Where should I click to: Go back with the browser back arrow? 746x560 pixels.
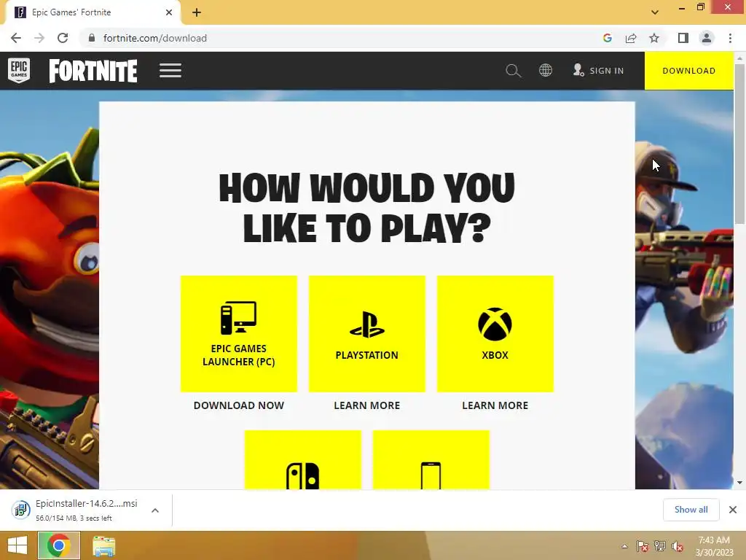coord(16,38)
